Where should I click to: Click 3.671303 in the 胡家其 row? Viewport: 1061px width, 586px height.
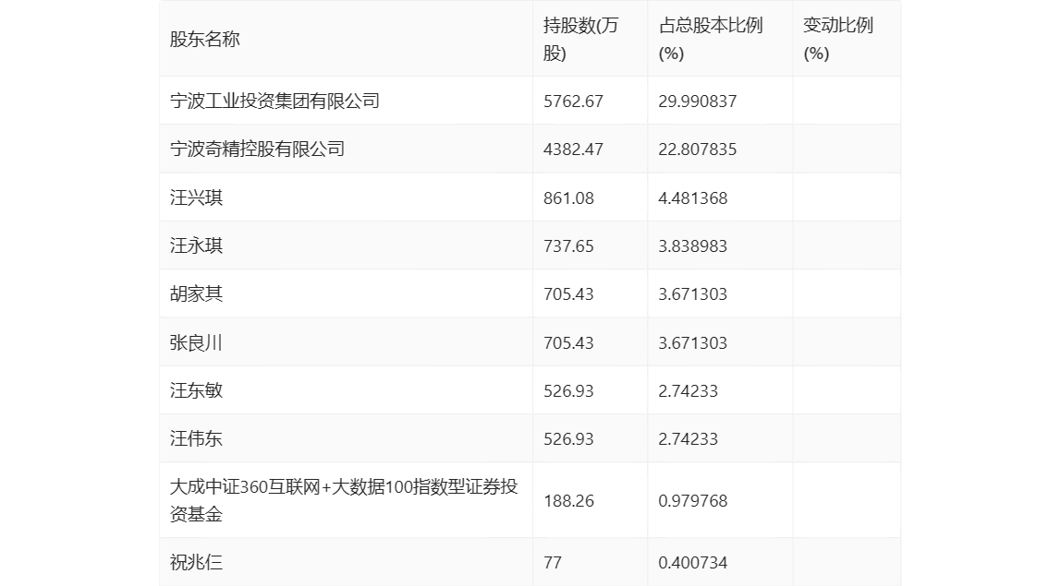coord(693,294)
